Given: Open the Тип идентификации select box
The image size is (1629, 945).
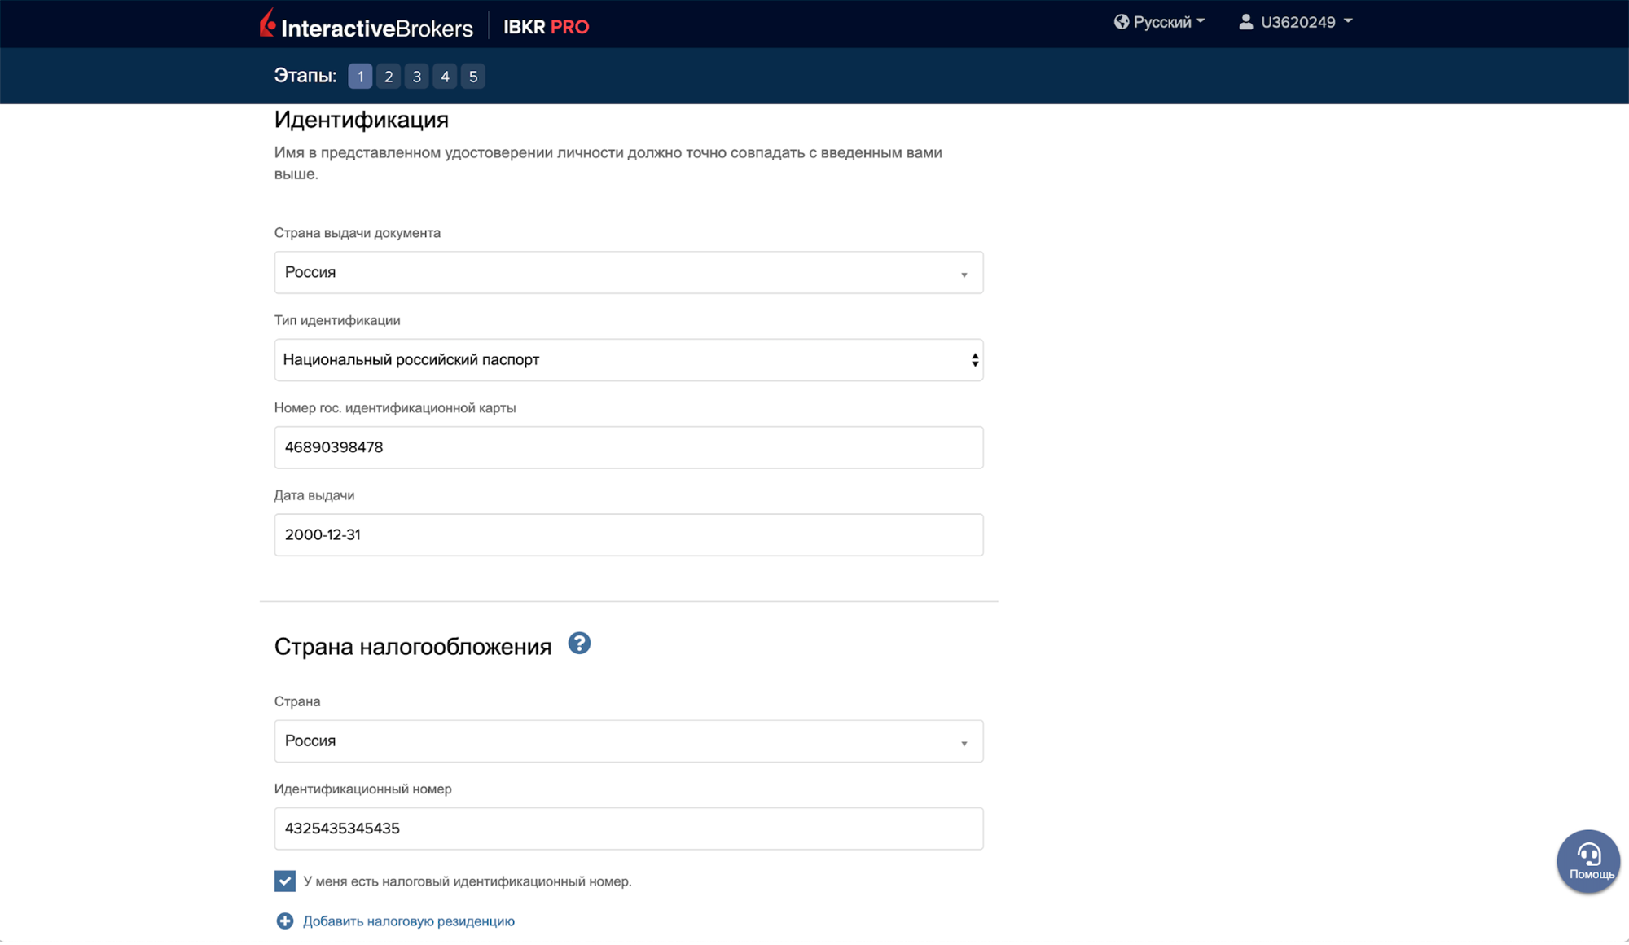Looking at the screenshot, I should coord(629,360).
